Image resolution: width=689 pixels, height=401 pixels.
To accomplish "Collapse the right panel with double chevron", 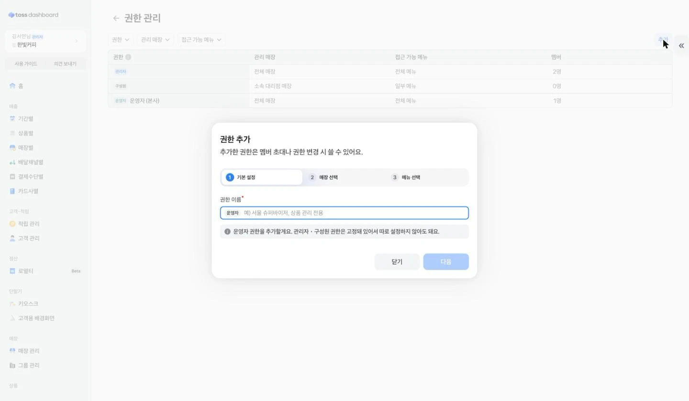I will pyautogui.click(x=681, y=46).
